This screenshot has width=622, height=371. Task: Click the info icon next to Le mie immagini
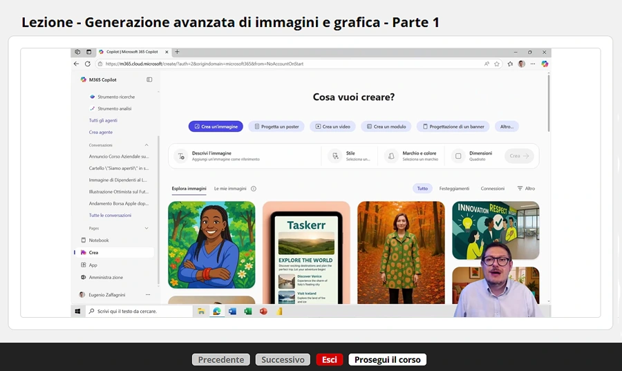point(254,189)
